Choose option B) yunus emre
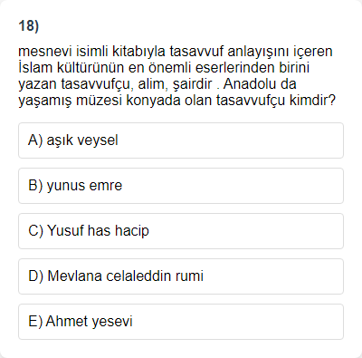This screenshot has height=358, width=362. [181, 186]
